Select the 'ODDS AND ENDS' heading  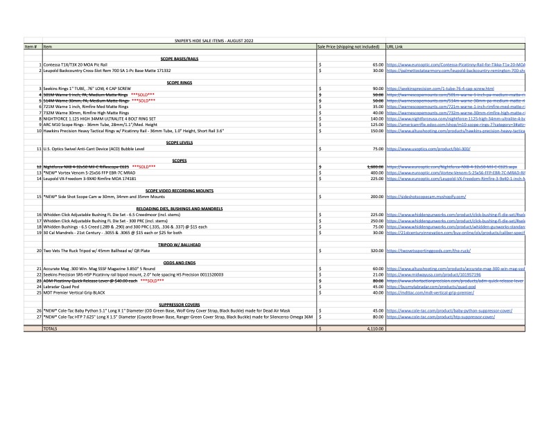pos(180,263)
